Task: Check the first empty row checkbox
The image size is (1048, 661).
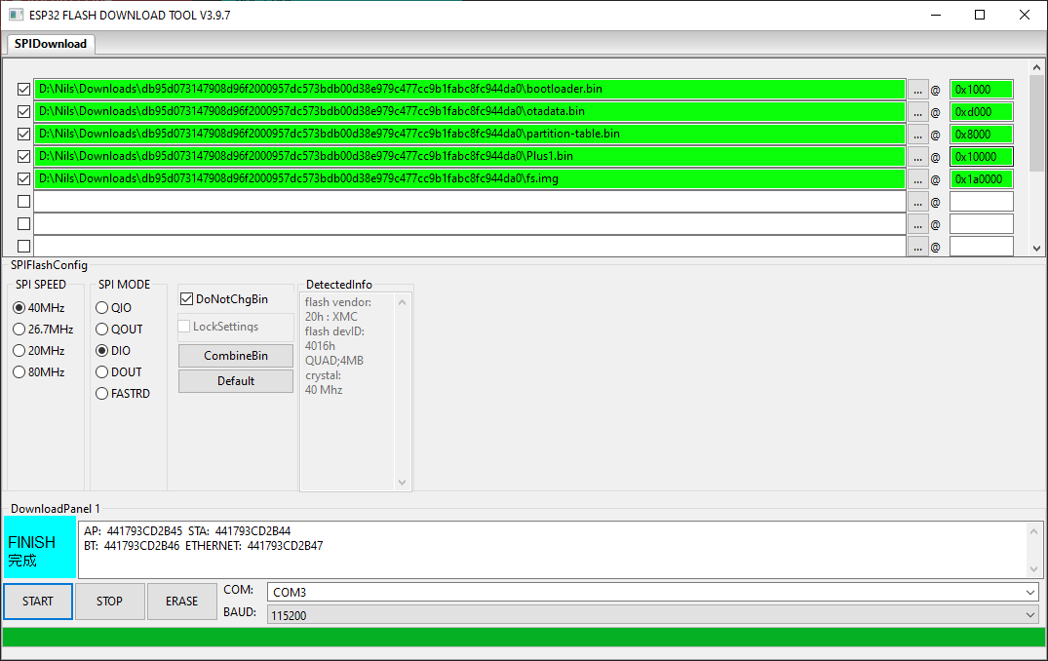Action: [x=23, y=201]
